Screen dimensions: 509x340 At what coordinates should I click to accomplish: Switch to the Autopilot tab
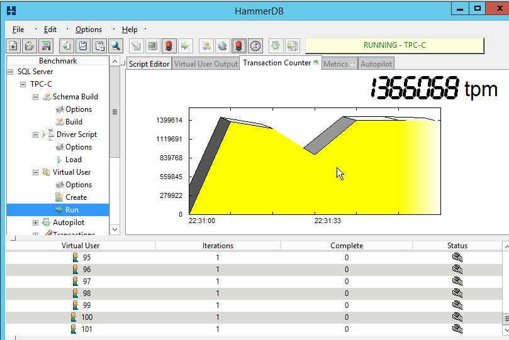(376, 64)
